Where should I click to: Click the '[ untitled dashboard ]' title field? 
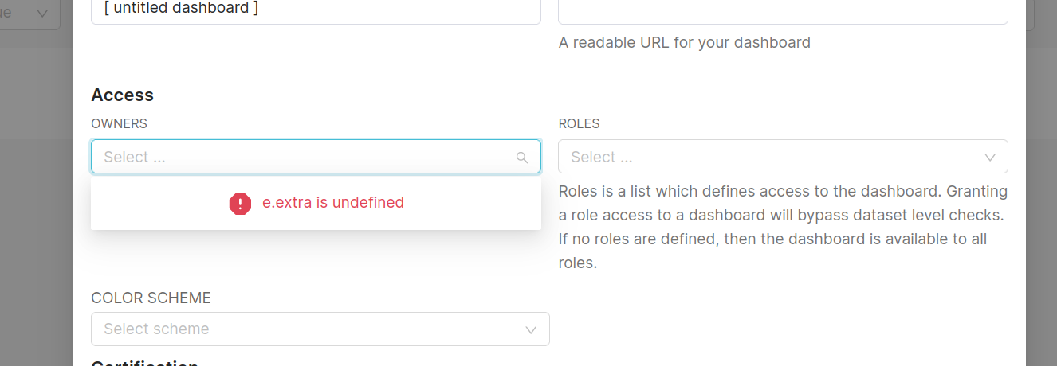pyautogui.click(x=316, y=10)
